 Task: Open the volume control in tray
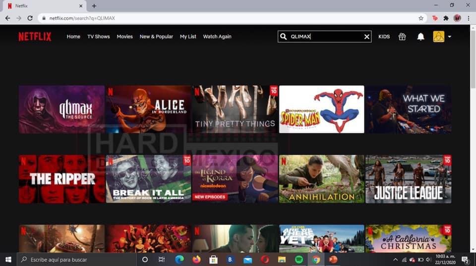428,260
